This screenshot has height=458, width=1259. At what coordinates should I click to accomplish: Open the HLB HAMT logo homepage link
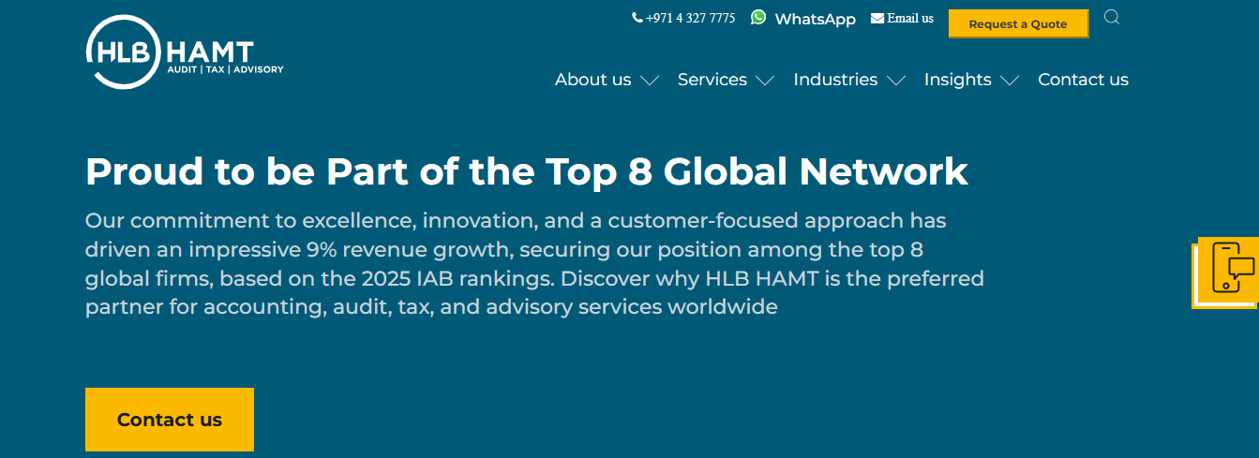tap(185, 52)
